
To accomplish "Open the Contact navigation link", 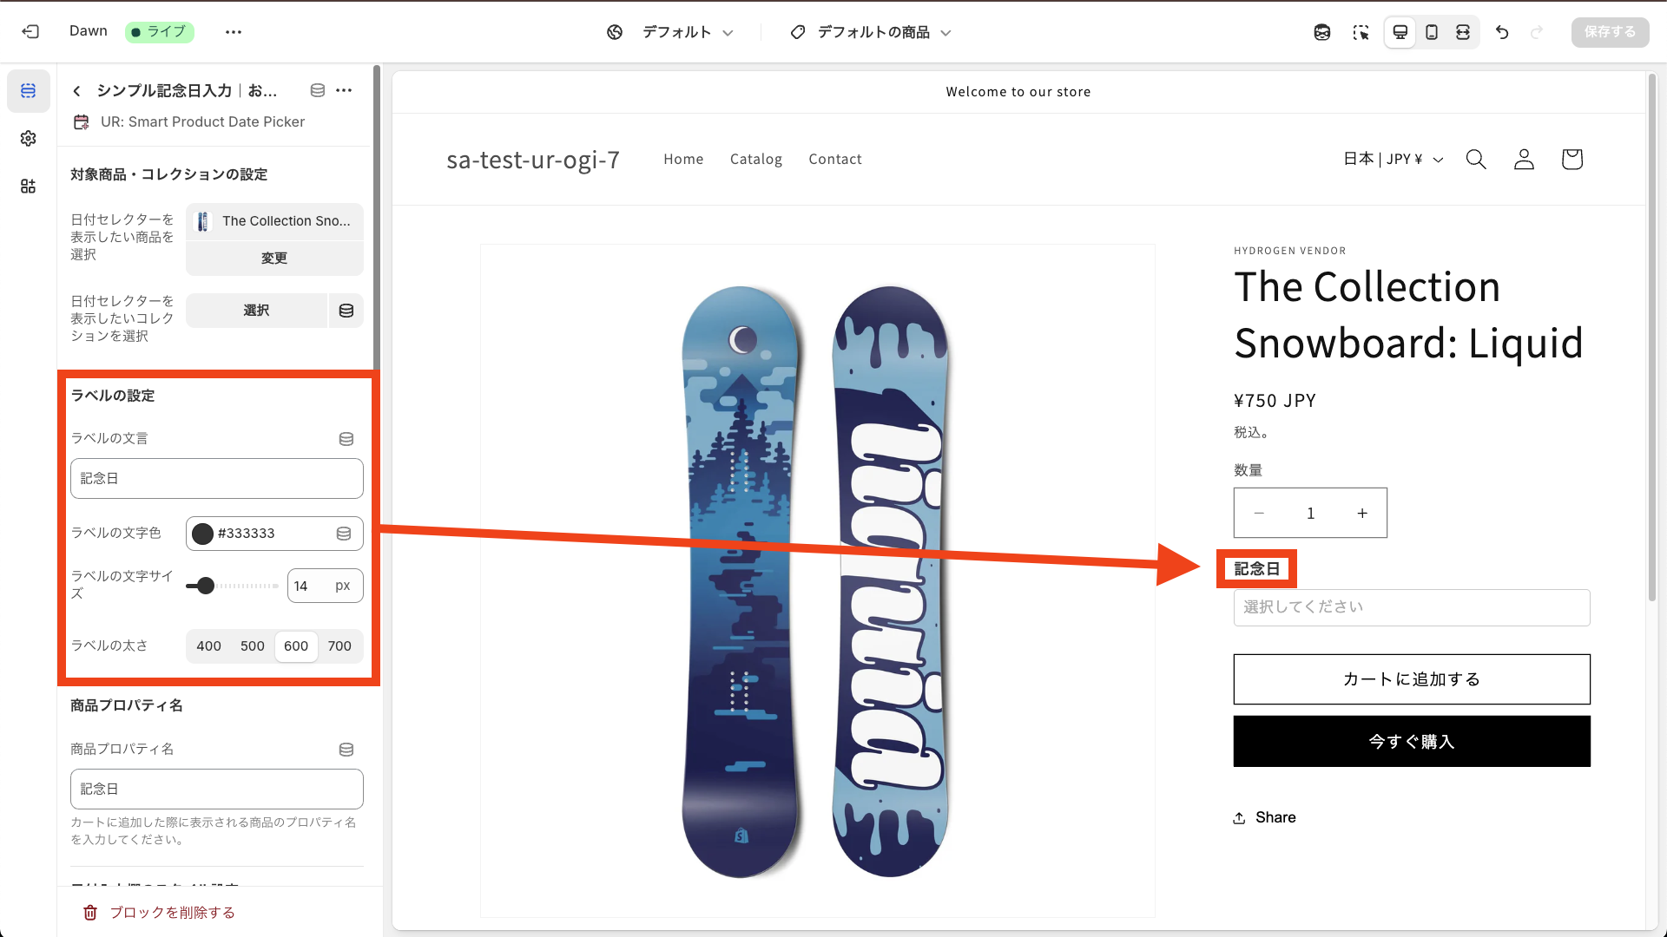I will 834,160.
